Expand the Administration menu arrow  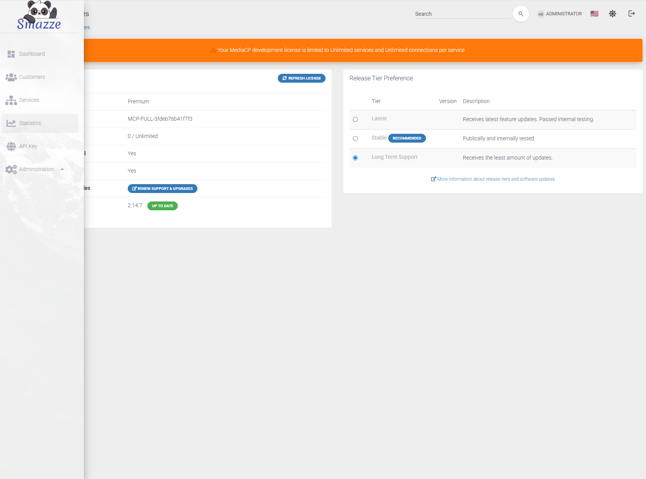pyautogui.click(x=62, y=170)
